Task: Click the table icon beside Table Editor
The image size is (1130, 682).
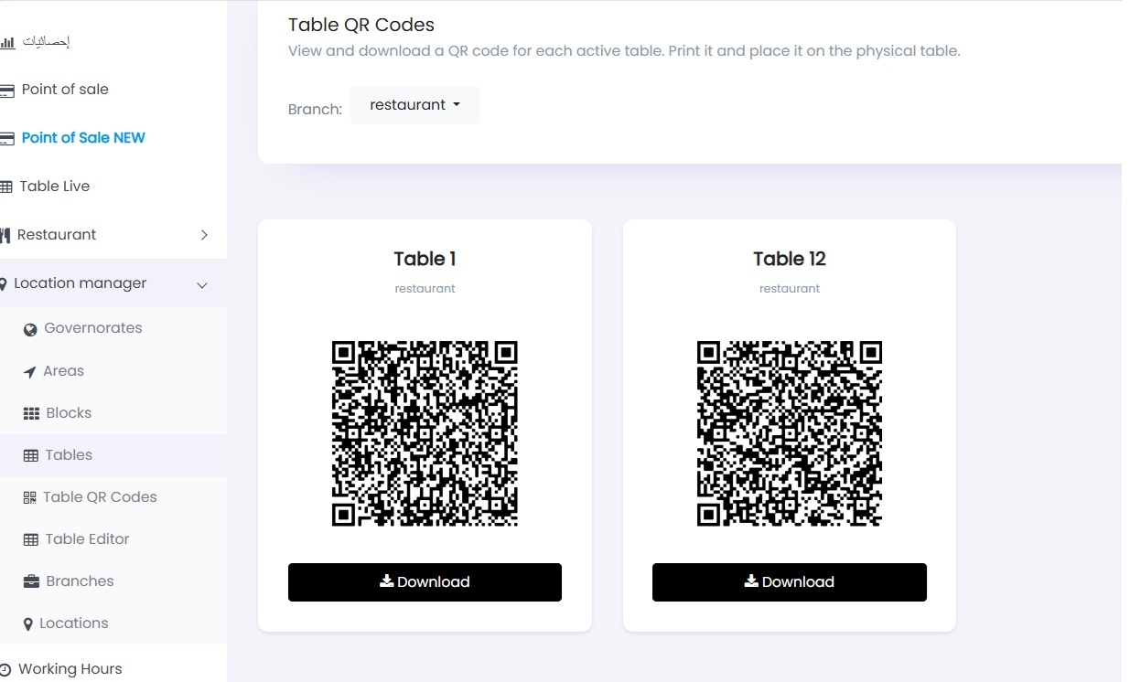Action: pyautogui.click(x=31, y=539)
